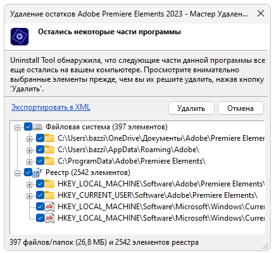Uncheck the C:\ProgramData\Adobe\Premiere Elements checkbox

coord(40,161)
